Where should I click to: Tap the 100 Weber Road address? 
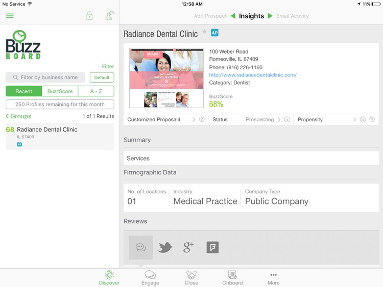229,51
